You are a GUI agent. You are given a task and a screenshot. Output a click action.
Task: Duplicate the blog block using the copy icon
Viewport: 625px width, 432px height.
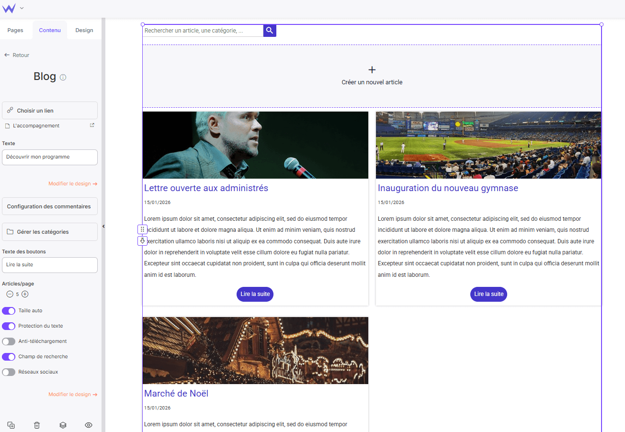click(11, 425)
